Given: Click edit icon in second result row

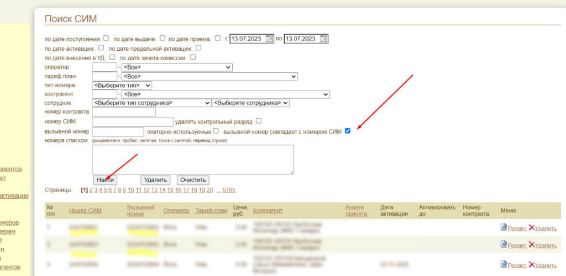Looking at the screenshot, I should coord(504,244).
